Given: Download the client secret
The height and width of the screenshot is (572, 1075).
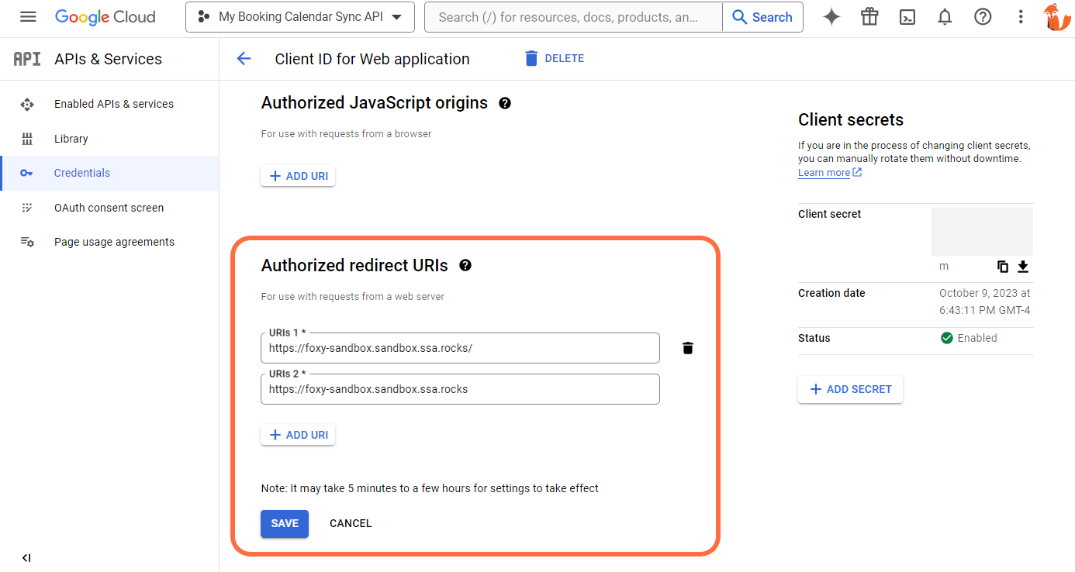Looking at the screenshot, I should pos(1022,266).
